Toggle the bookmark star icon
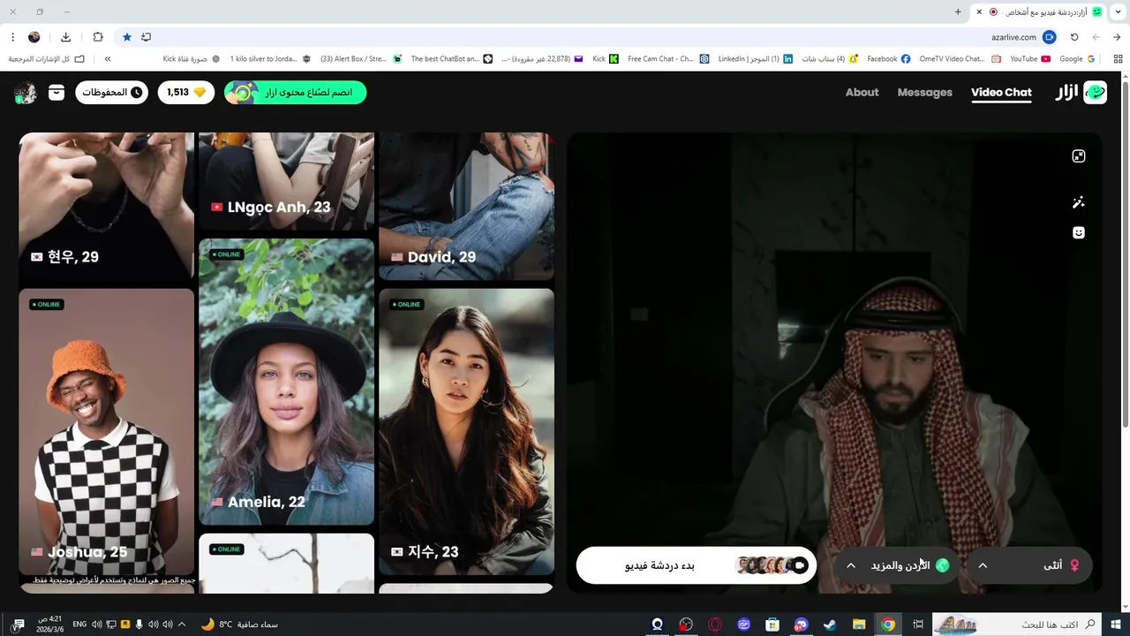Image resolution: width=1130 pixels, height=636 pixels. click(127, 37)
